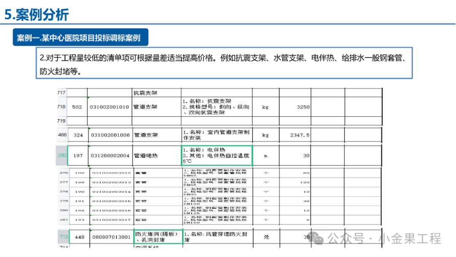Click item code 031002003012
This screenshot has height=257, width=456.
coord(111,173)
